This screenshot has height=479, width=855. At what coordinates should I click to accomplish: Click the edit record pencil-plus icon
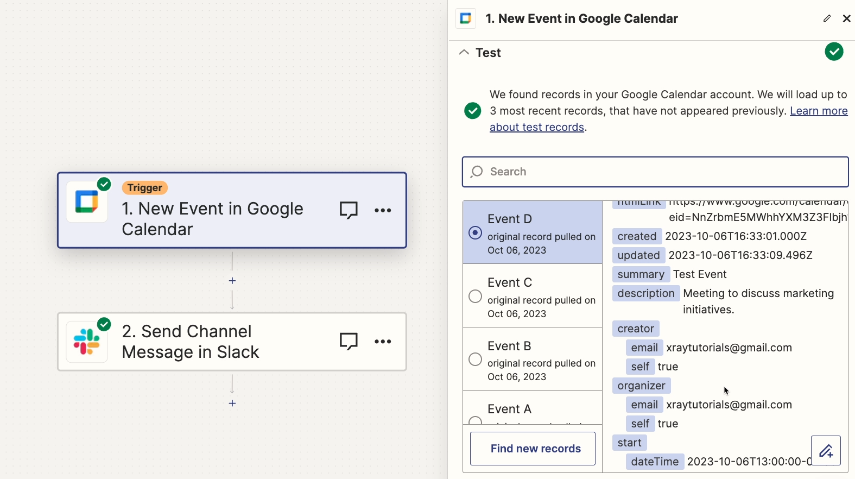click(826, 451)
